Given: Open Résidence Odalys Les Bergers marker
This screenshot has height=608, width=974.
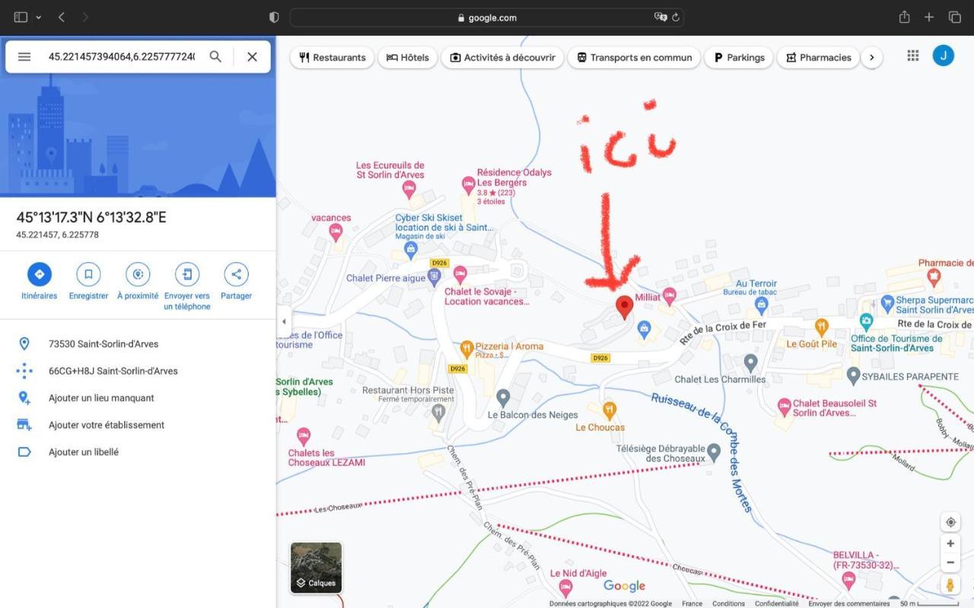Looking at the screenshot, I should click(x=469, y=185).
